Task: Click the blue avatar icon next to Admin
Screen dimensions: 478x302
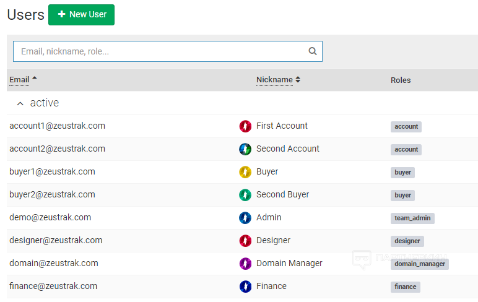Action: (245, 218)
